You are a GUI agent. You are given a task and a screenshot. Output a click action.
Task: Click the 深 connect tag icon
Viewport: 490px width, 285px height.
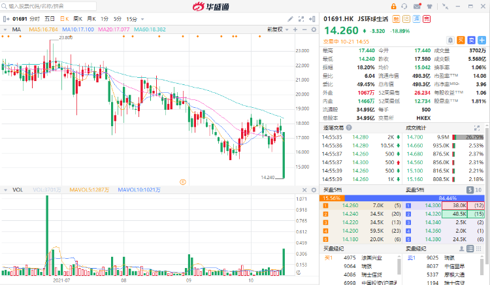[x=417, y=19]
